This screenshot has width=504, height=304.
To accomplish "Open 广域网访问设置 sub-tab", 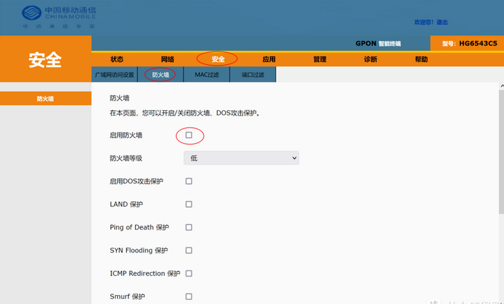I will (115, 75).
